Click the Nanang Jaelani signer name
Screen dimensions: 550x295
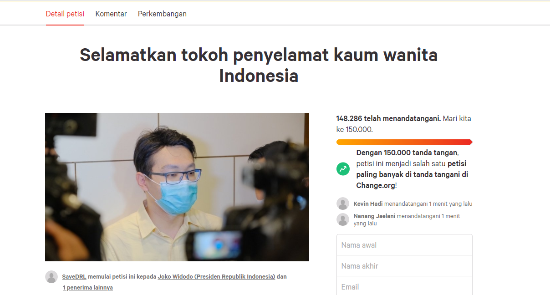pos(374,216)
